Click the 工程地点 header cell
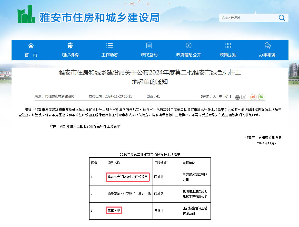The height and width of the screenshot is (227, 299). click(167, 163)
